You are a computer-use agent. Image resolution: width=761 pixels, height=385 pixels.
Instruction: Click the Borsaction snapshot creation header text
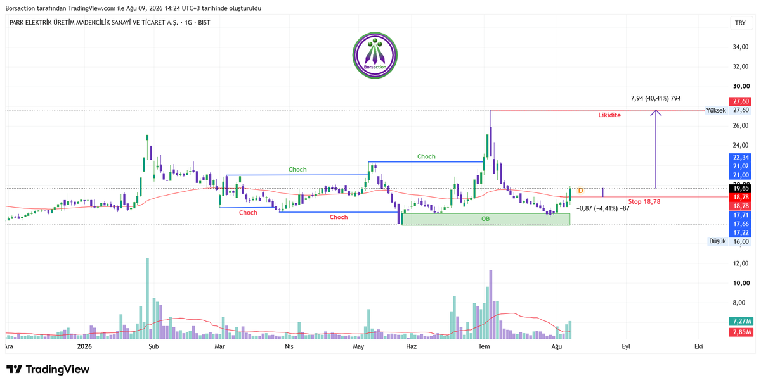tap(133, 8)
